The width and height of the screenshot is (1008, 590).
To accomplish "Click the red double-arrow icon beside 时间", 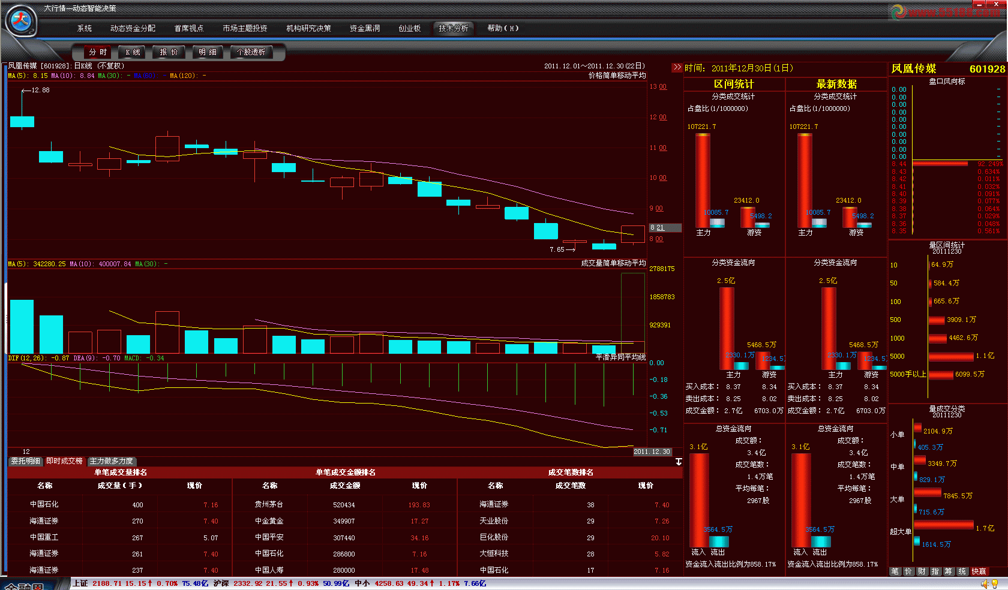I will 677,68.
